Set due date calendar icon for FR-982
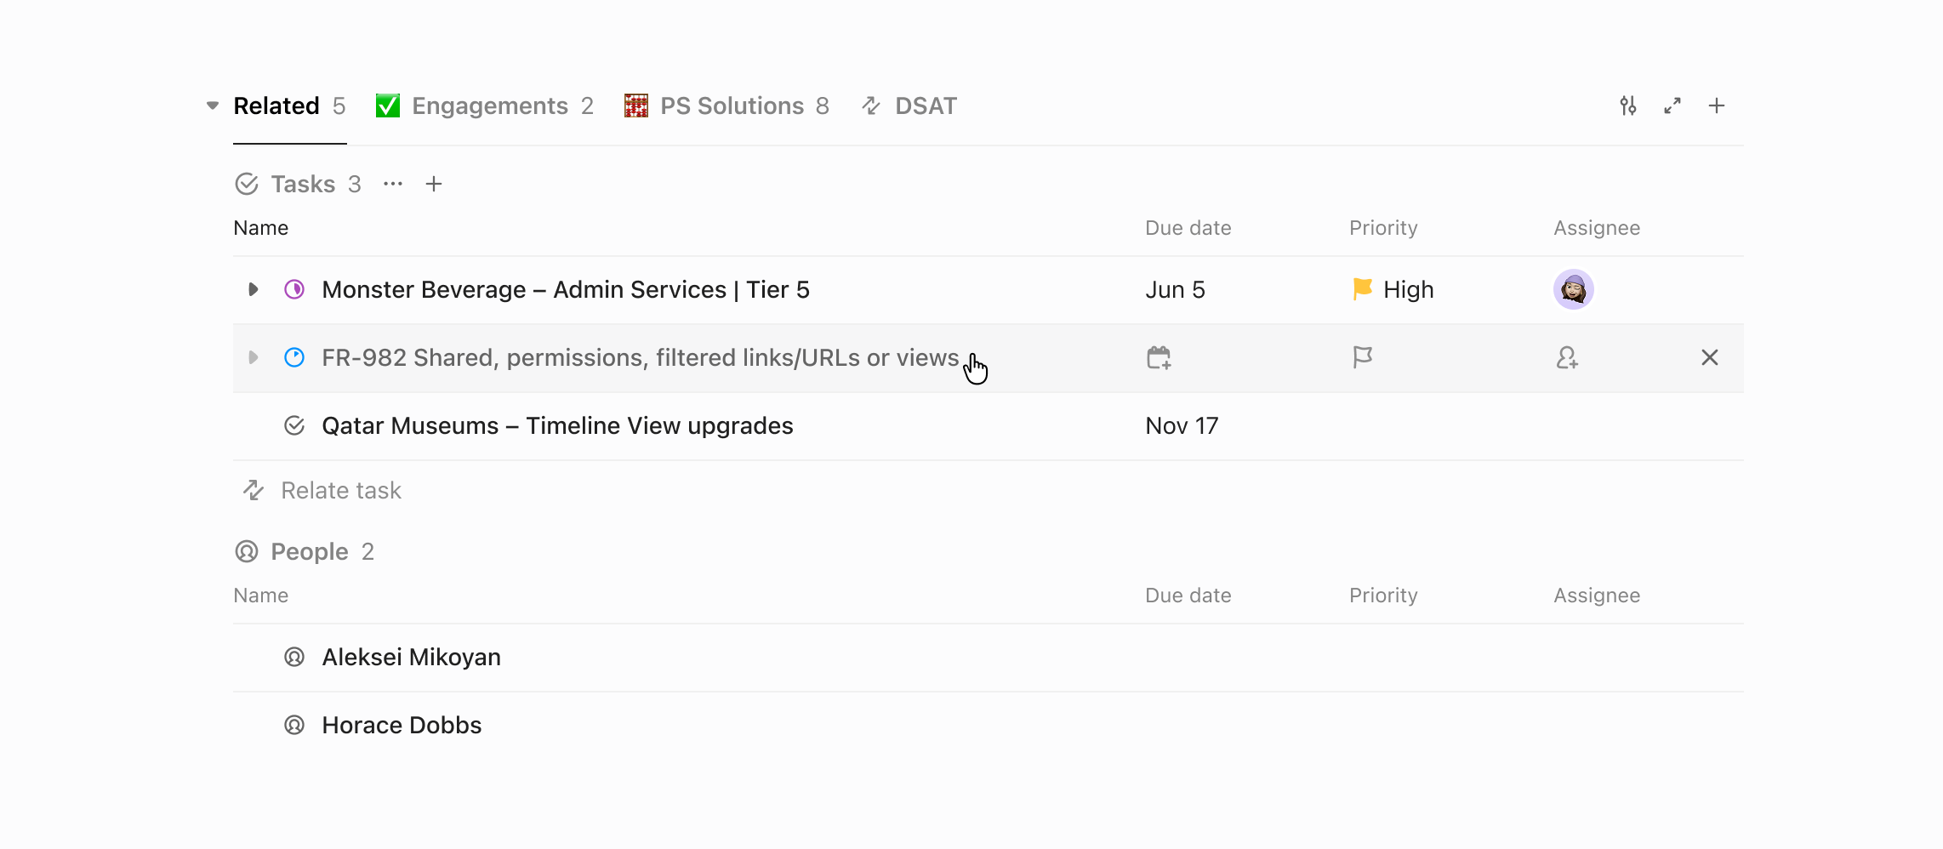 tap(1159, 357)
